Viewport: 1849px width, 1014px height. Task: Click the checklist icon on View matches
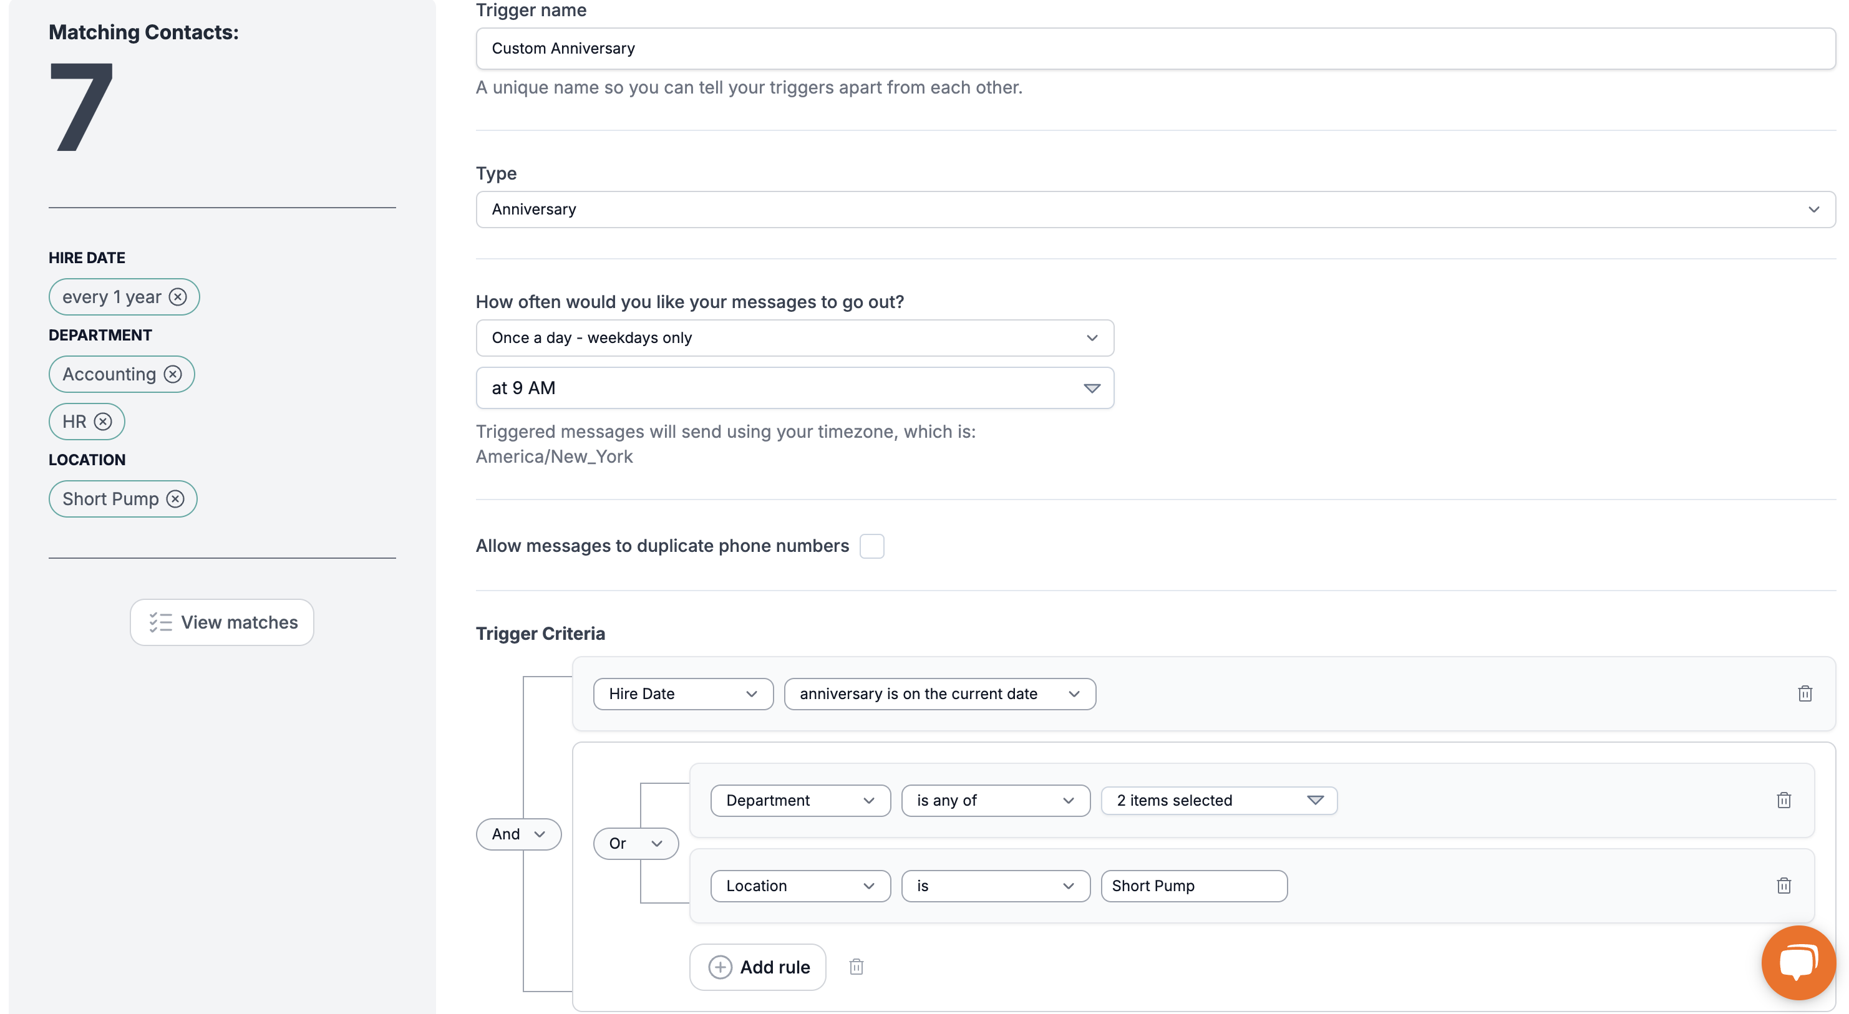click(x=161, y=622)
